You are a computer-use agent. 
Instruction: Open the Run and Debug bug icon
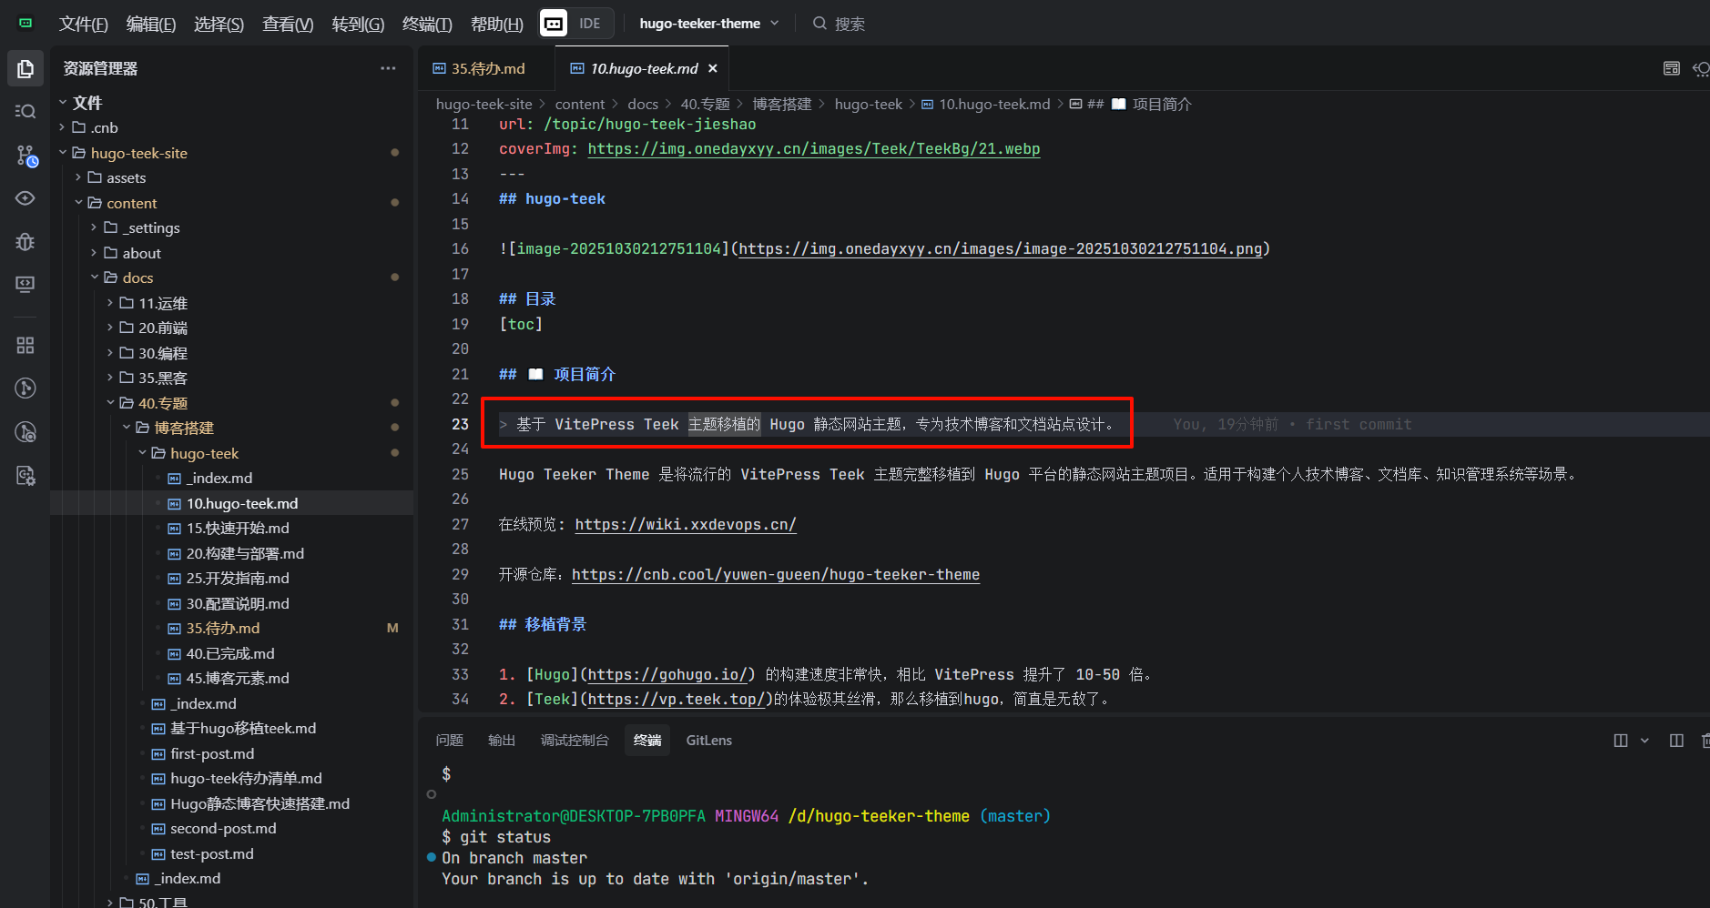(x=25, y=241)
